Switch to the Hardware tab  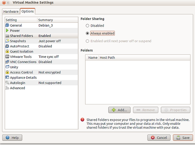pyautogui.click(x=11, y=11)
